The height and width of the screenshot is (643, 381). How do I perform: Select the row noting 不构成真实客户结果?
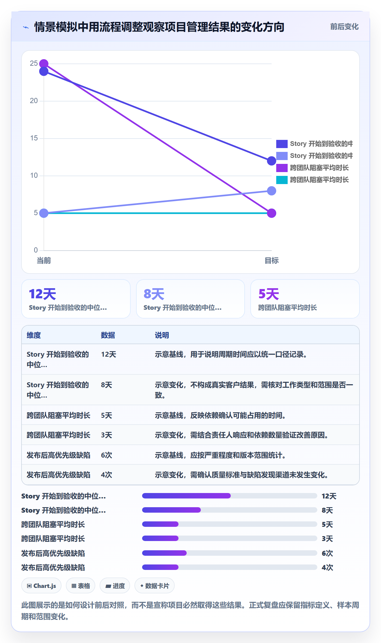pyautogui.click(x=190, y=390)
